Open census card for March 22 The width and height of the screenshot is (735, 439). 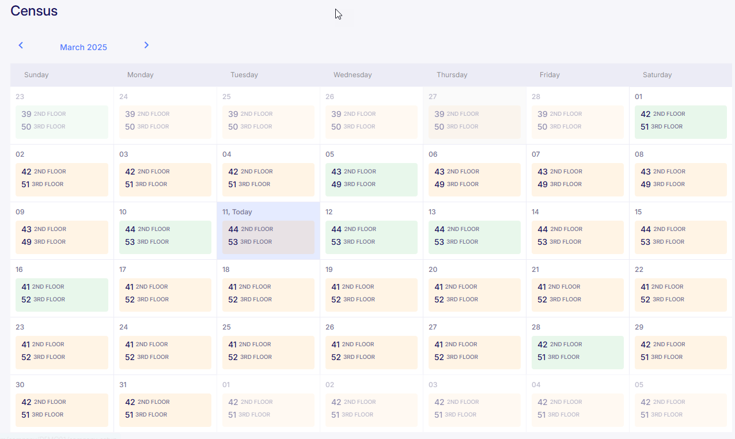(681, 295)
